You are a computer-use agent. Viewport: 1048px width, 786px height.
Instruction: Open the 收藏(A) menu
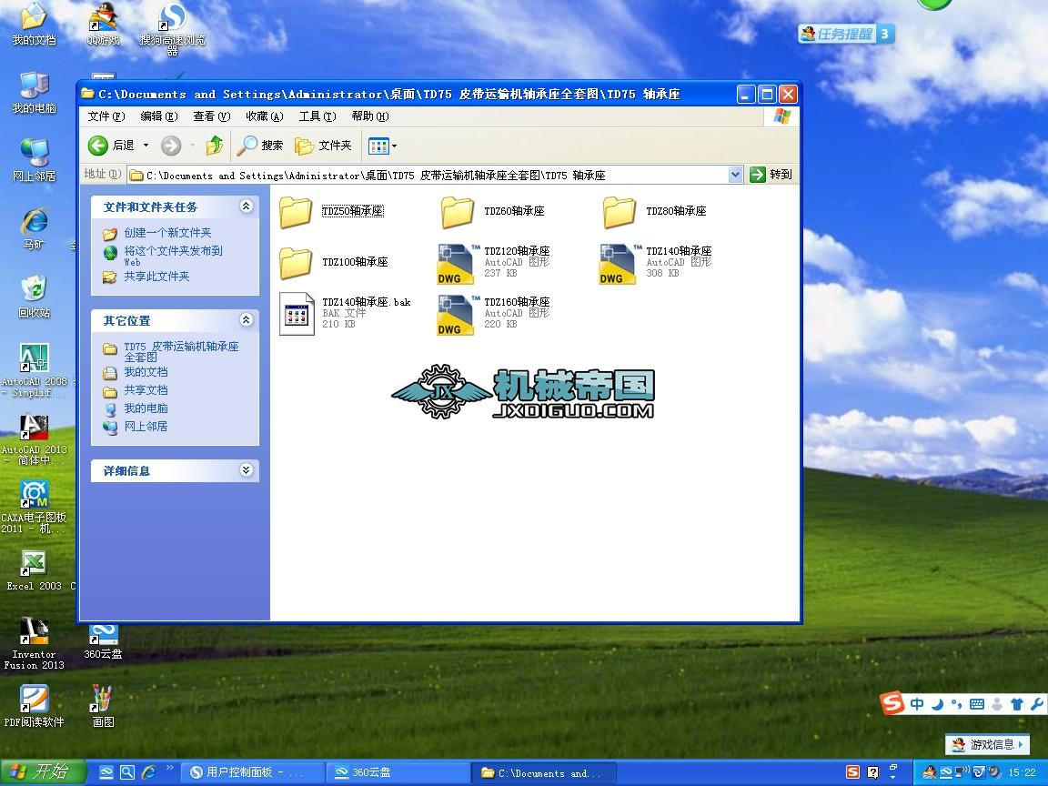point(265,116)
